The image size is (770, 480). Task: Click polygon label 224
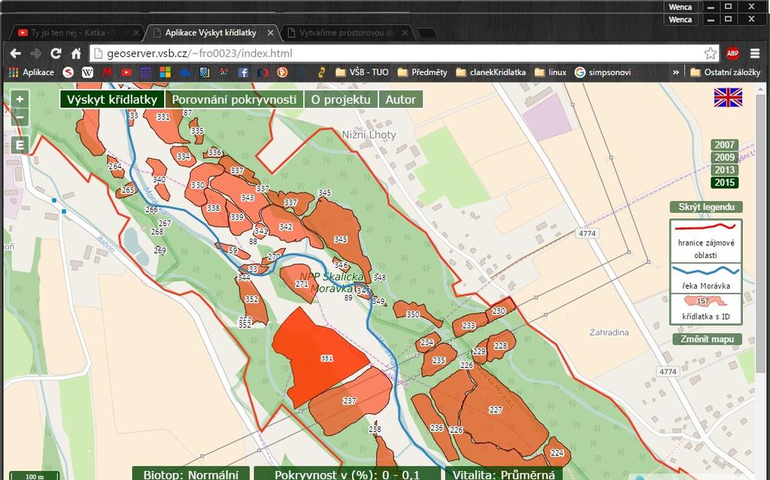(557, 453)
